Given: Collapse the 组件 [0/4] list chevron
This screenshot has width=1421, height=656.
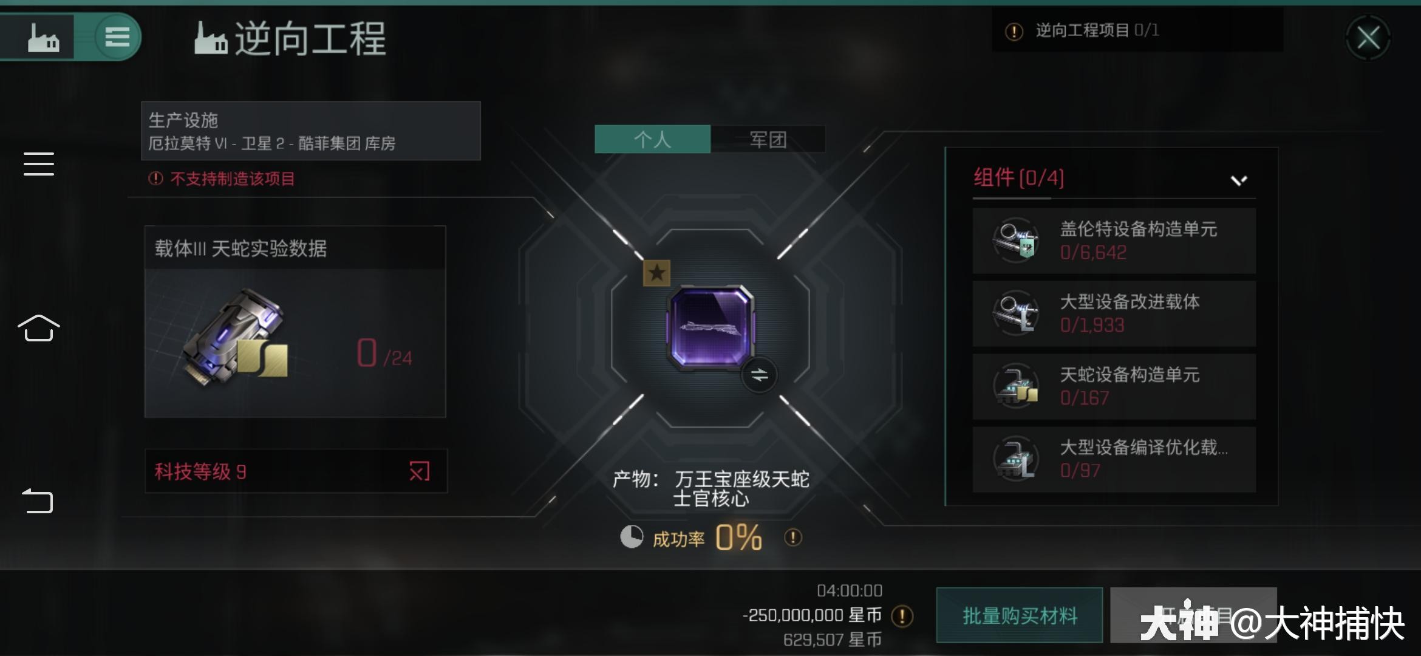Looking at the screenshot, I should pos(1239,180).
